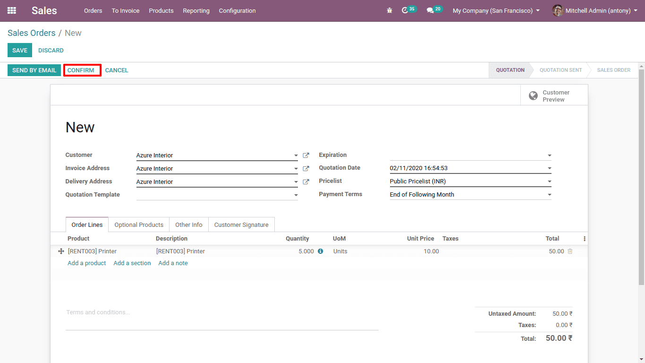Click the Add a section link
Image resolution: width=645 pixels, height=363 pixels.
click(x=132, y=263)
